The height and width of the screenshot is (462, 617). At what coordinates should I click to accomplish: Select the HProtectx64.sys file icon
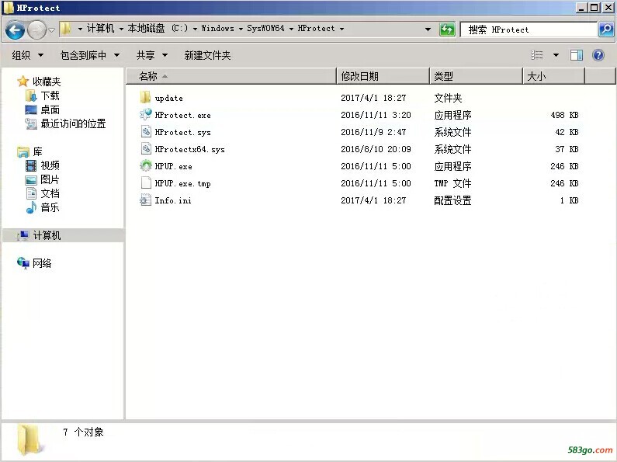[x=146, y=148]
